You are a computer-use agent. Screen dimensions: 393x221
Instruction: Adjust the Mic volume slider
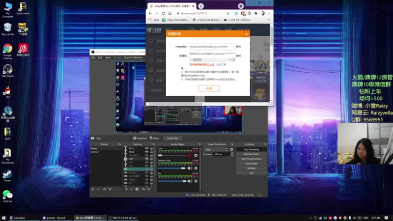click(x=172, y=181)
